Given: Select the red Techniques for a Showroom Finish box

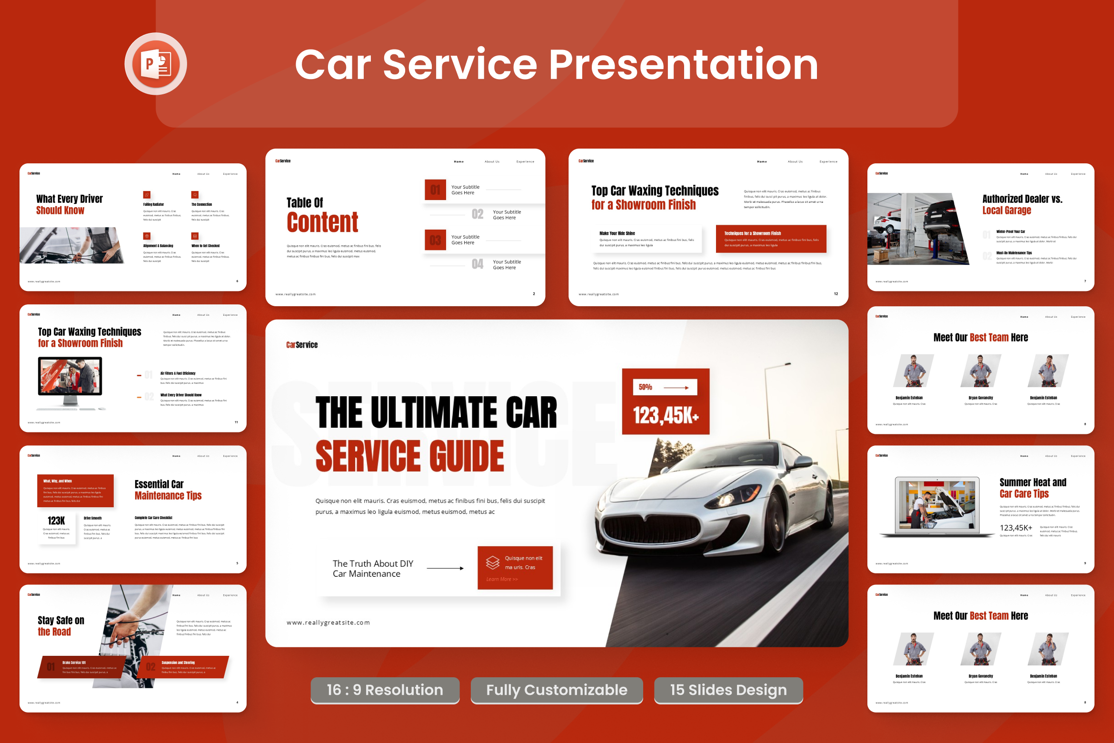Looking at the screenshot, I should click(x=771, y=240).
